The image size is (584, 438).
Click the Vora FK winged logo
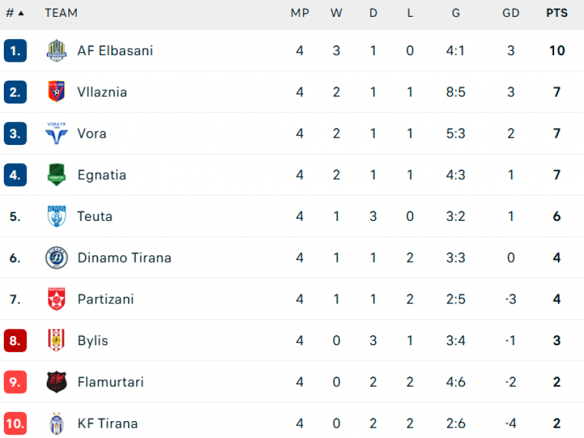coord(56,133)
